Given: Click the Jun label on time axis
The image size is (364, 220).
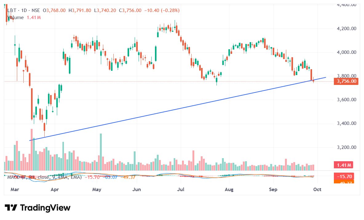Looking at the screenshot, I should [136, 190].
